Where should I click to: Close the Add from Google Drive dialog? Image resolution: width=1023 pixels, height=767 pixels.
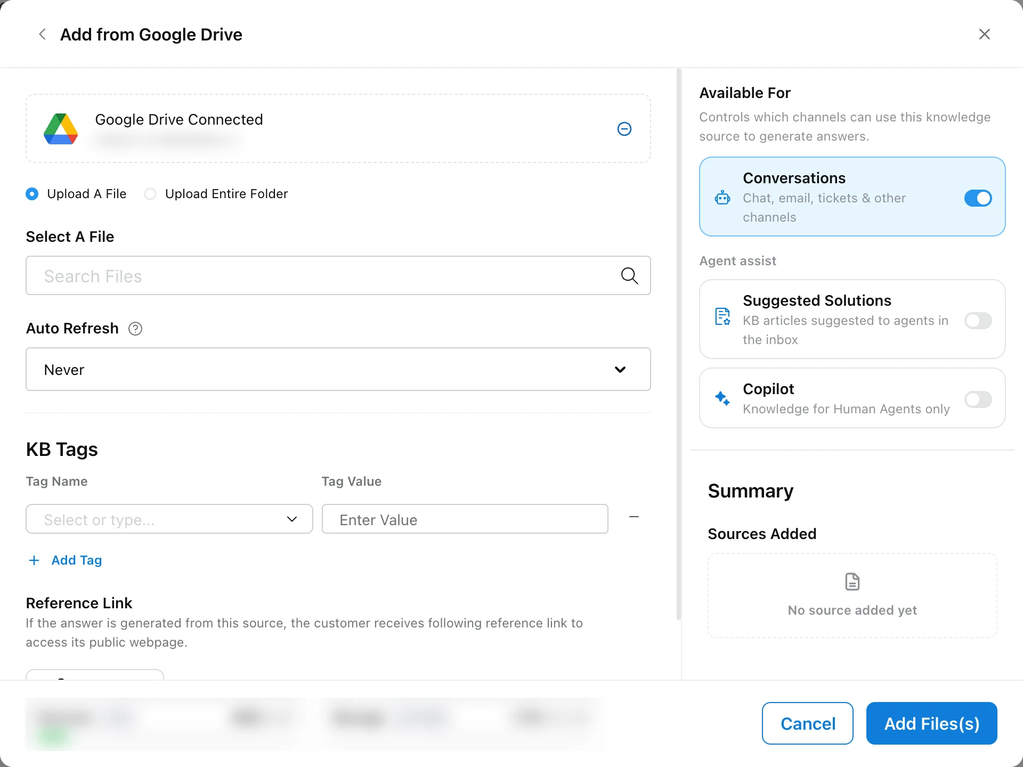click(x=985, y=35)
